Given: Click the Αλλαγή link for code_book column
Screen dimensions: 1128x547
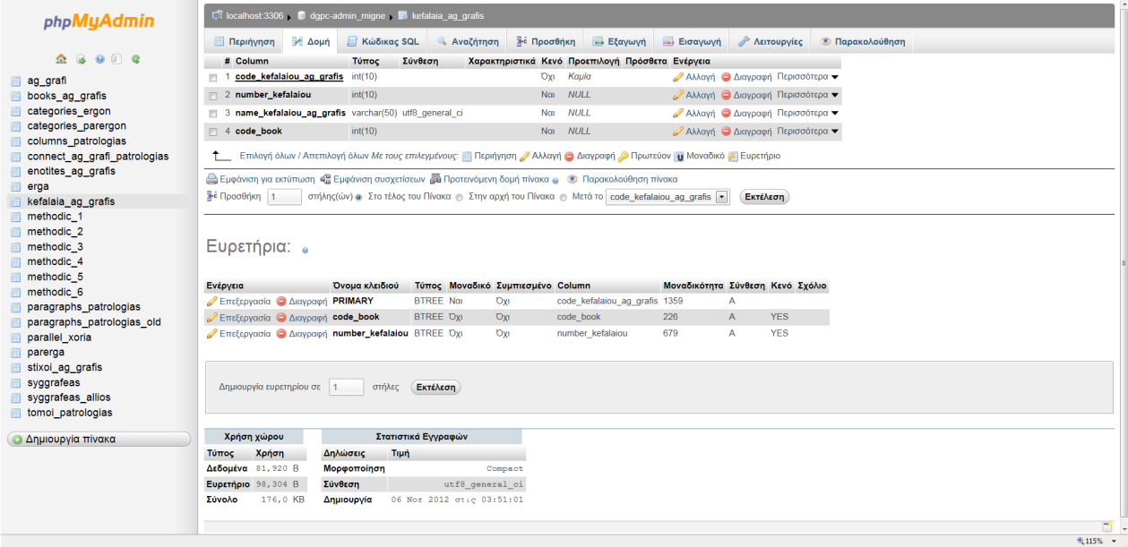Looking at the screenshot, I should (700, 132).
